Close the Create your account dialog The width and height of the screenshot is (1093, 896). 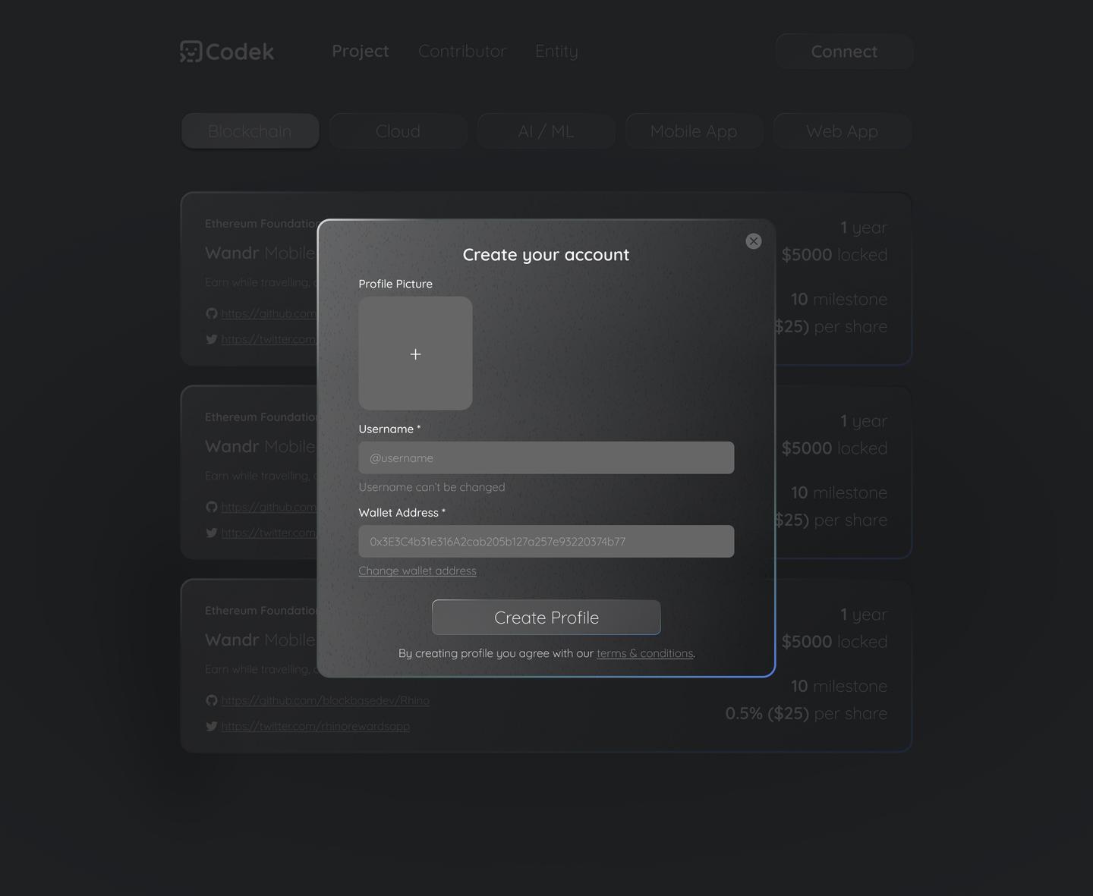pos(753,241)
